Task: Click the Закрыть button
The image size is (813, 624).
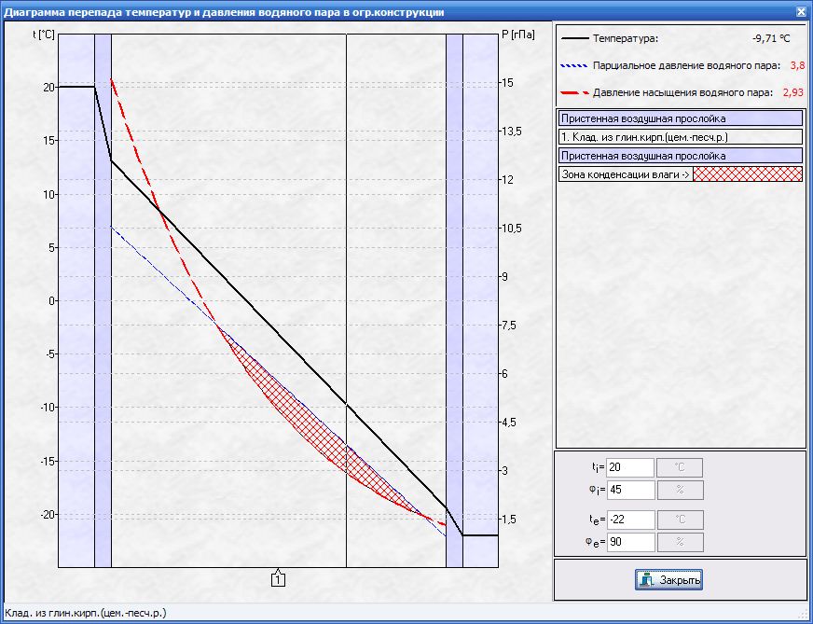Action: pyautogui.click(x=668, y=579)
